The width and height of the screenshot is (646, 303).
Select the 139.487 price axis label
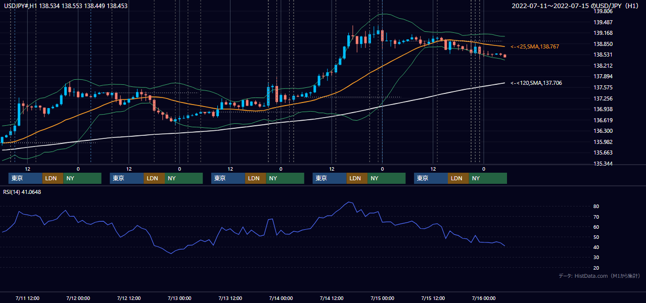(602, 22)
